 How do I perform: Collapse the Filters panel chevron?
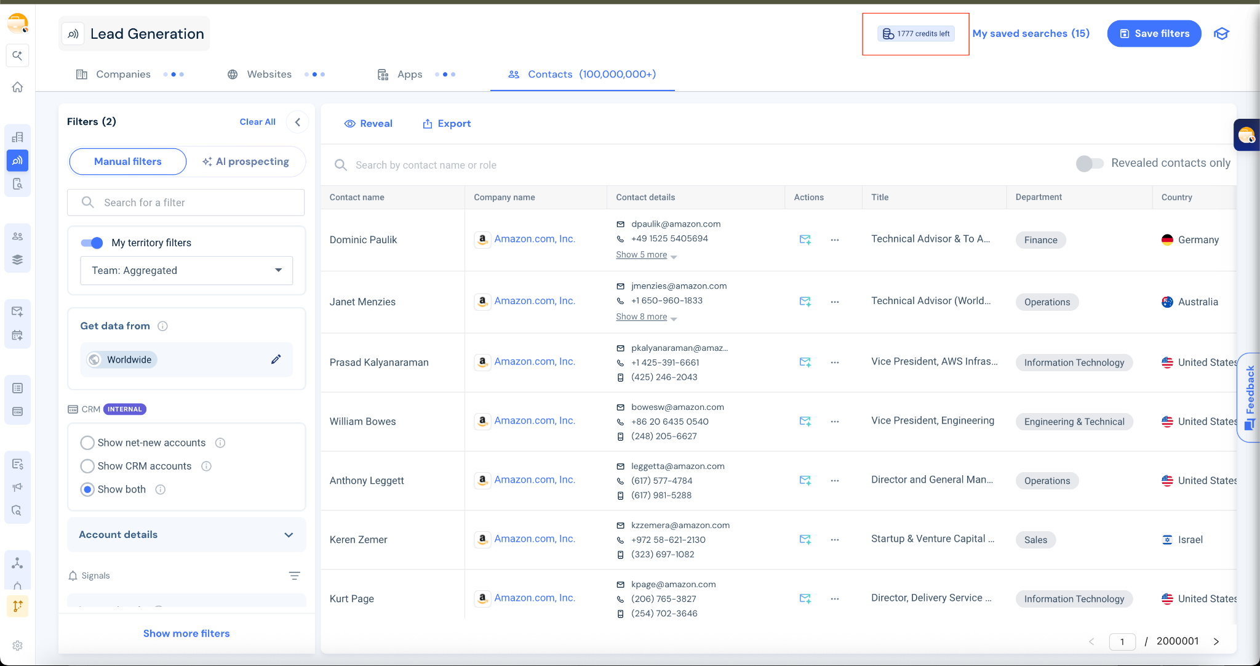click(x=298, y=122)
